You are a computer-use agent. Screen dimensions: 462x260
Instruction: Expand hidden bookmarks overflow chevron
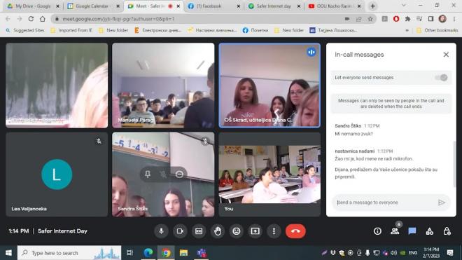point(407,30)
